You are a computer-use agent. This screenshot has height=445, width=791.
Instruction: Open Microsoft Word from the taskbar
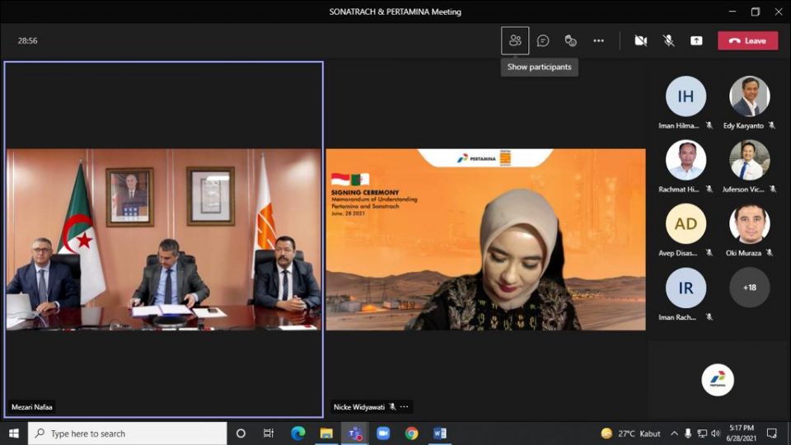(x=439, y=433)
